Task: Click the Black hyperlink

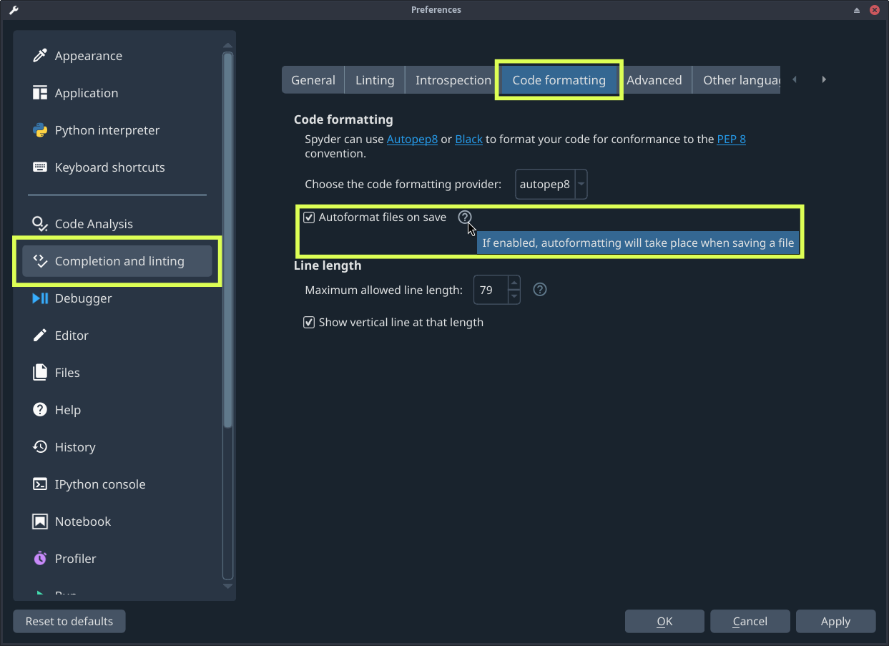Action: [x=468, y=139]
